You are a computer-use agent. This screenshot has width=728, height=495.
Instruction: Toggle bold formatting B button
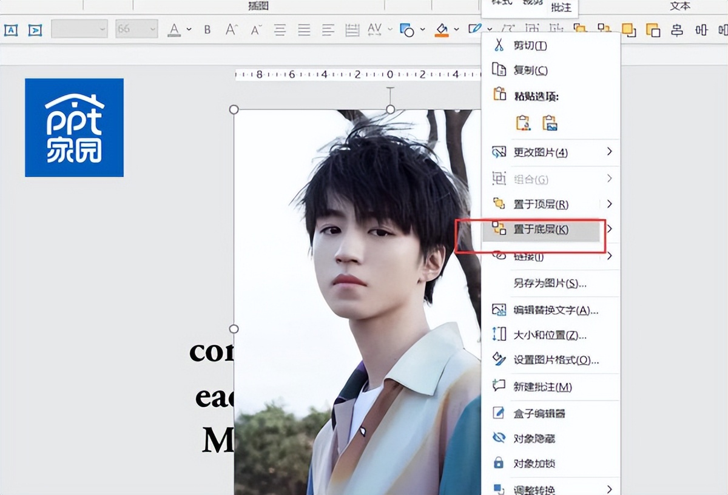[207, 30]
